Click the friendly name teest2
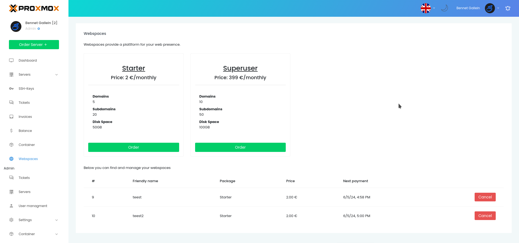This screenshot has width=519, height=243. pyautogui.click(x=138, y=216)
